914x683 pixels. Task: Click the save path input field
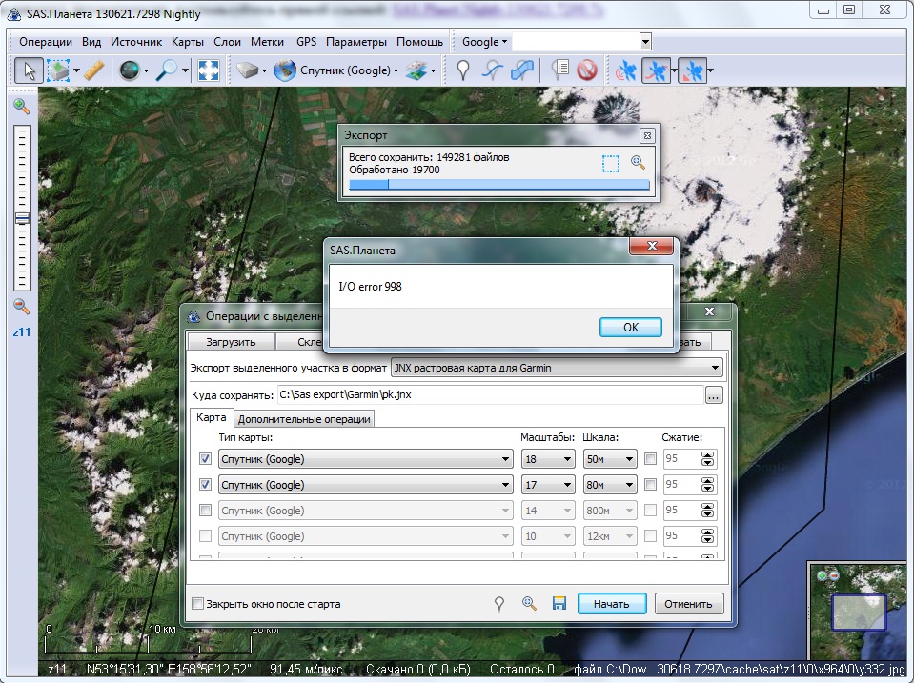coord(488,394)
